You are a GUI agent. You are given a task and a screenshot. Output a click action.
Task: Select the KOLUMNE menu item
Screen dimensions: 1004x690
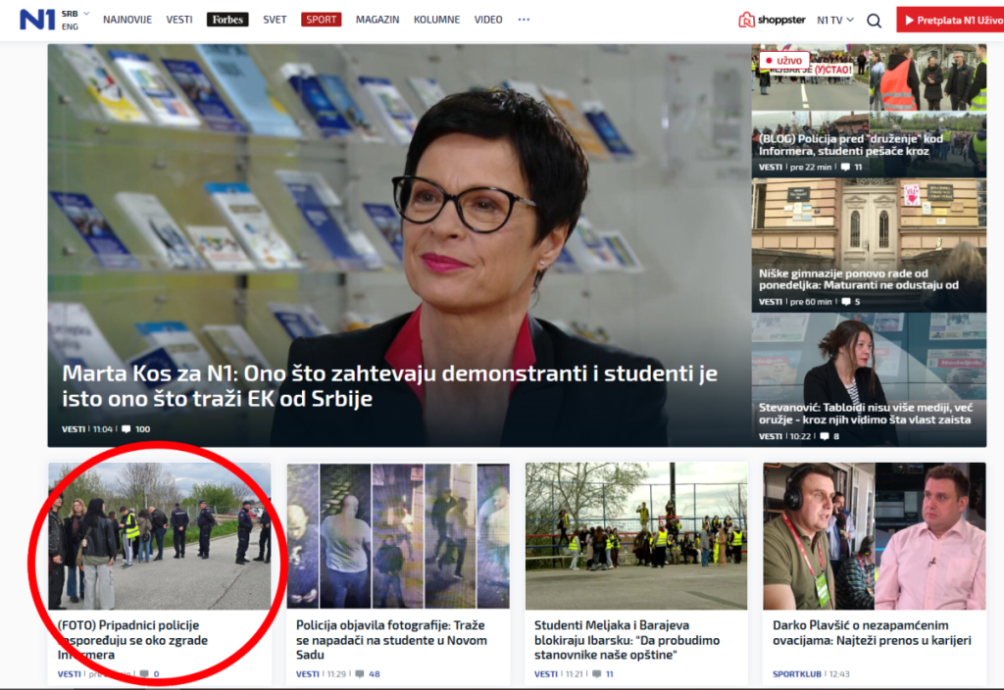[436, 20]
